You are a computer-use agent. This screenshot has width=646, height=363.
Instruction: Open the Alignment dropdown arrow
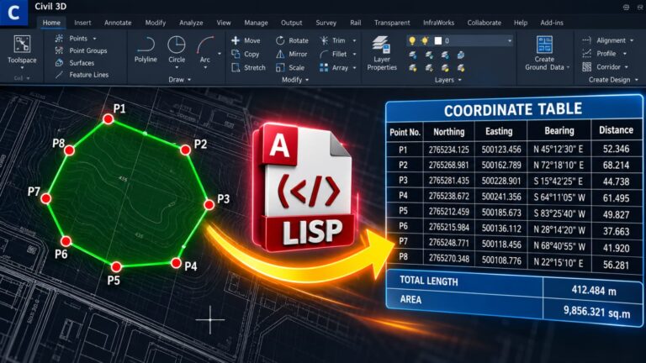coord(632,40)
